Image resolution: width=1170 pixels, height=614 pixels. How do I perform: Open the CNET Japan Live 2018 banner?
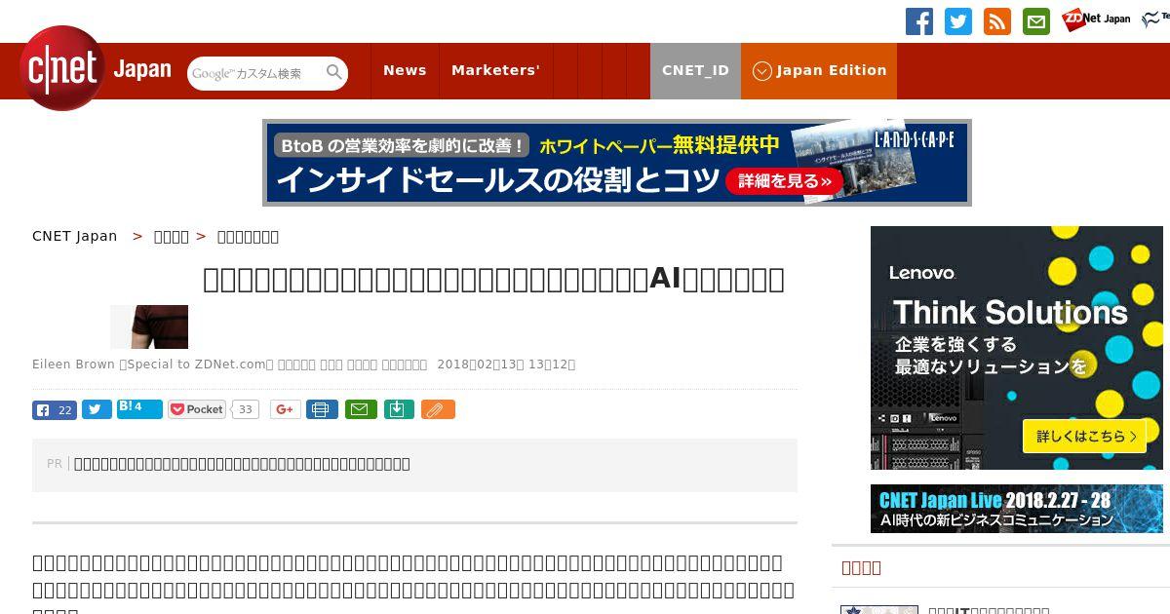(x=1017, y=509)
